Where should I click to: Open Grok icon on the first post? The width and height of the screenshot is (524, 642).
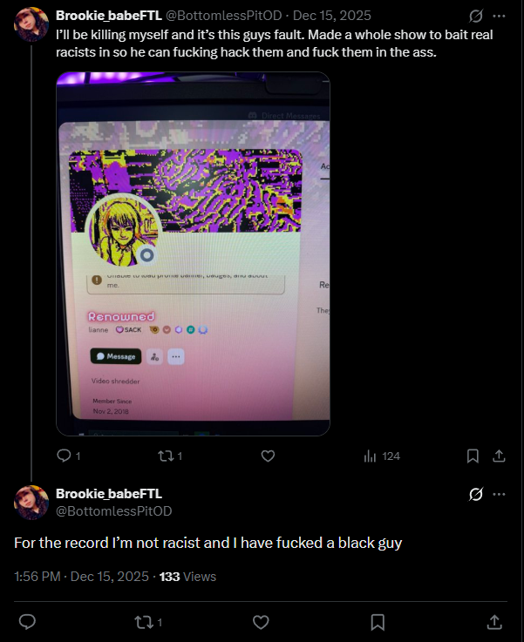476,16
